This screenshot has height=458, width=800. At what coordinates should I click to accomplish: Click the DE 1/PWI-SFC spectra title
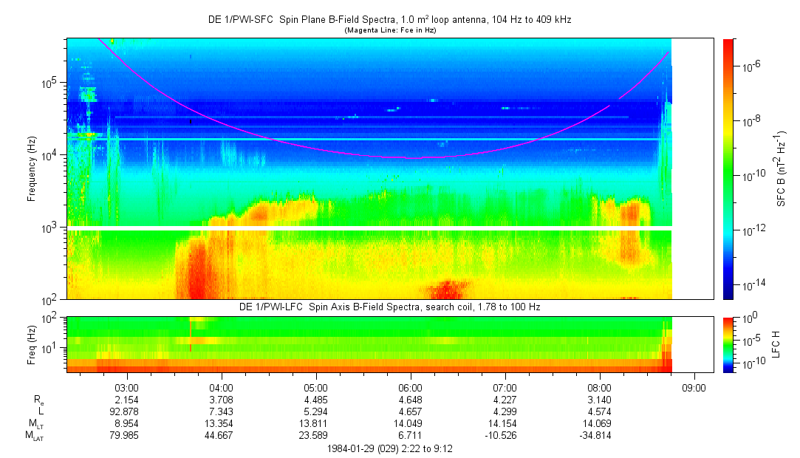tap(390, 20)
